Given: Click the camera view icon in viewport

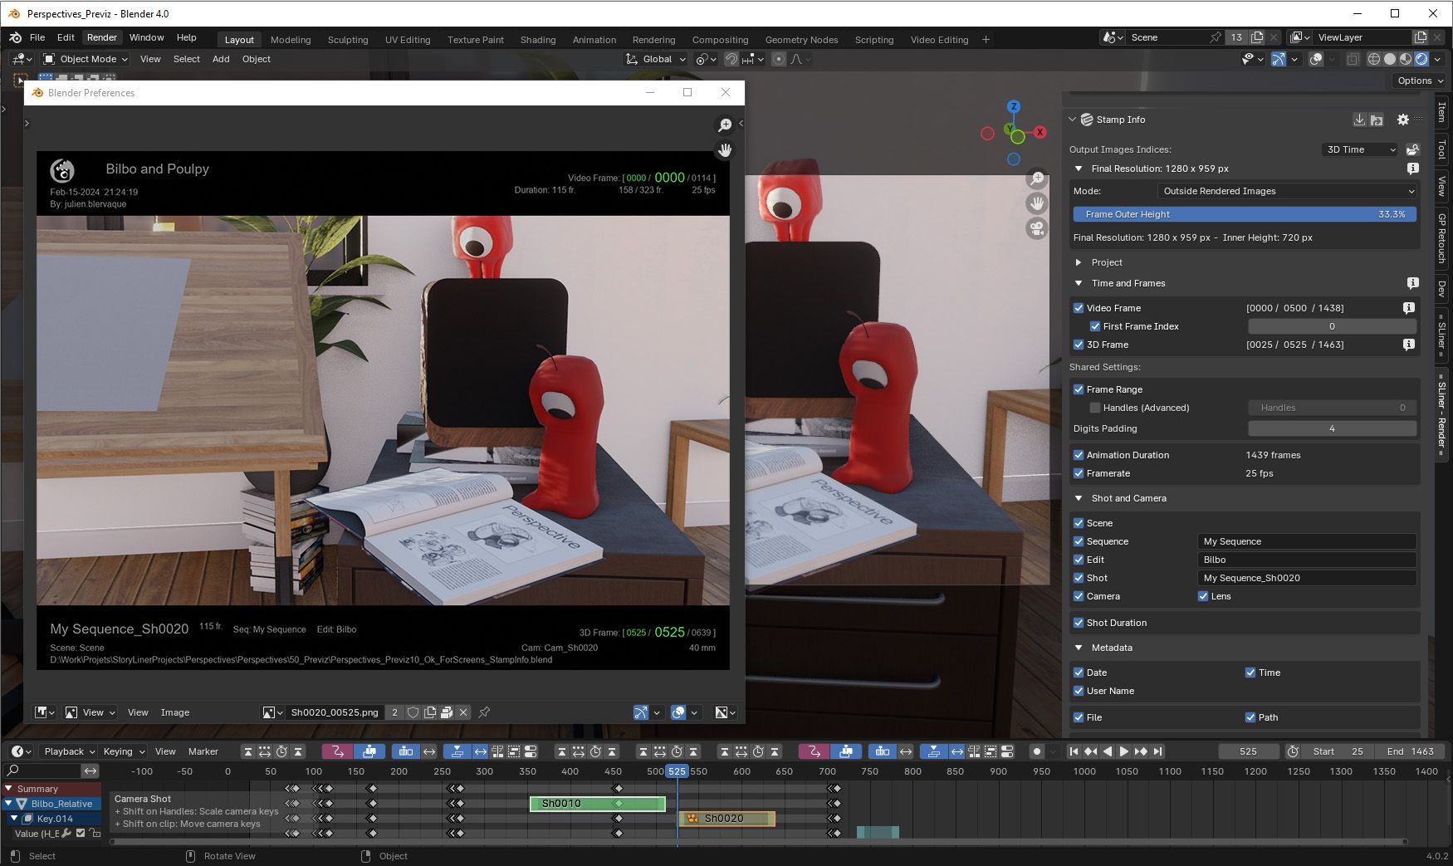Looking at the screenshot, I should tap(1037, 228).
